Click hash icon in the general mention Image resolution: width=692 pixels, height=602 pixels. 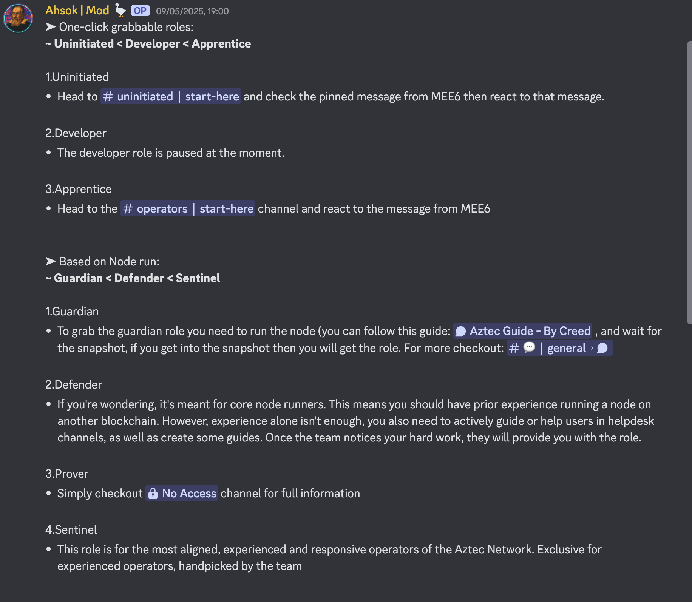pos(514,348)
